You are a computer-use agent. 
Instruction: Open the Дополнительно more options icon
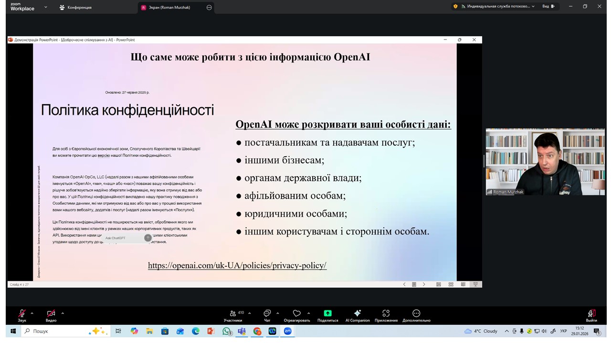tap(416, 313)
